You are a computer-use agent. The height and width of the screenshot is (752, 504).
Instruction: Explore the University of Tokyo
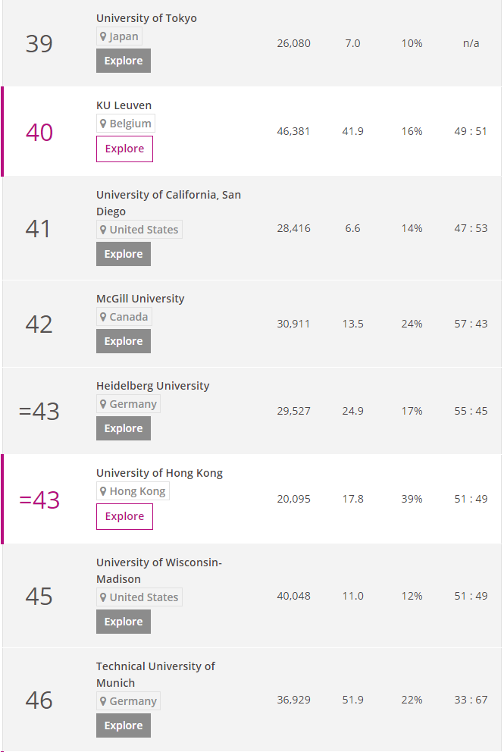click(124, 61)
